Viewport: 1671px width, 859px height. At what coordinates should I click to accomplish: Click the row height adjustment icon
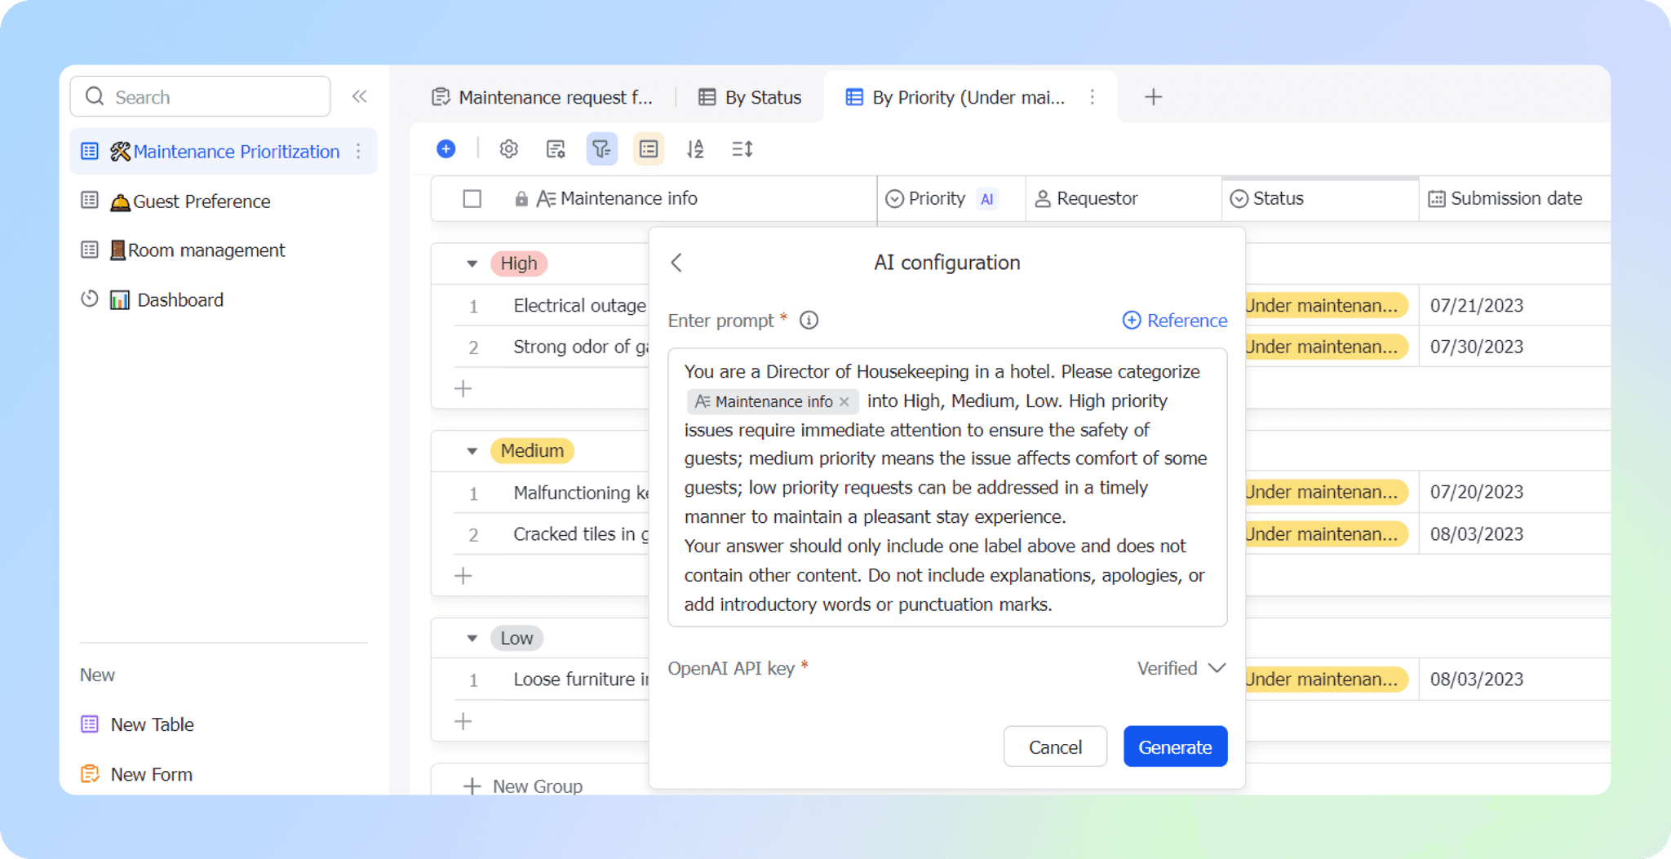click(x=742, y=148)
